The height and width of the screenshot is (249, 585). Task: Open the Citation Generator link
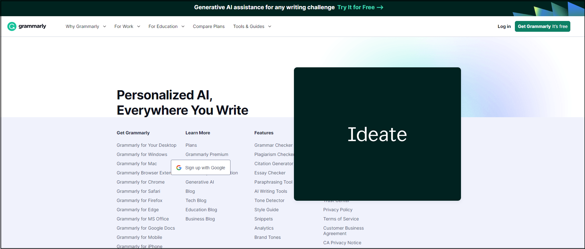click(x=274, y=164)
